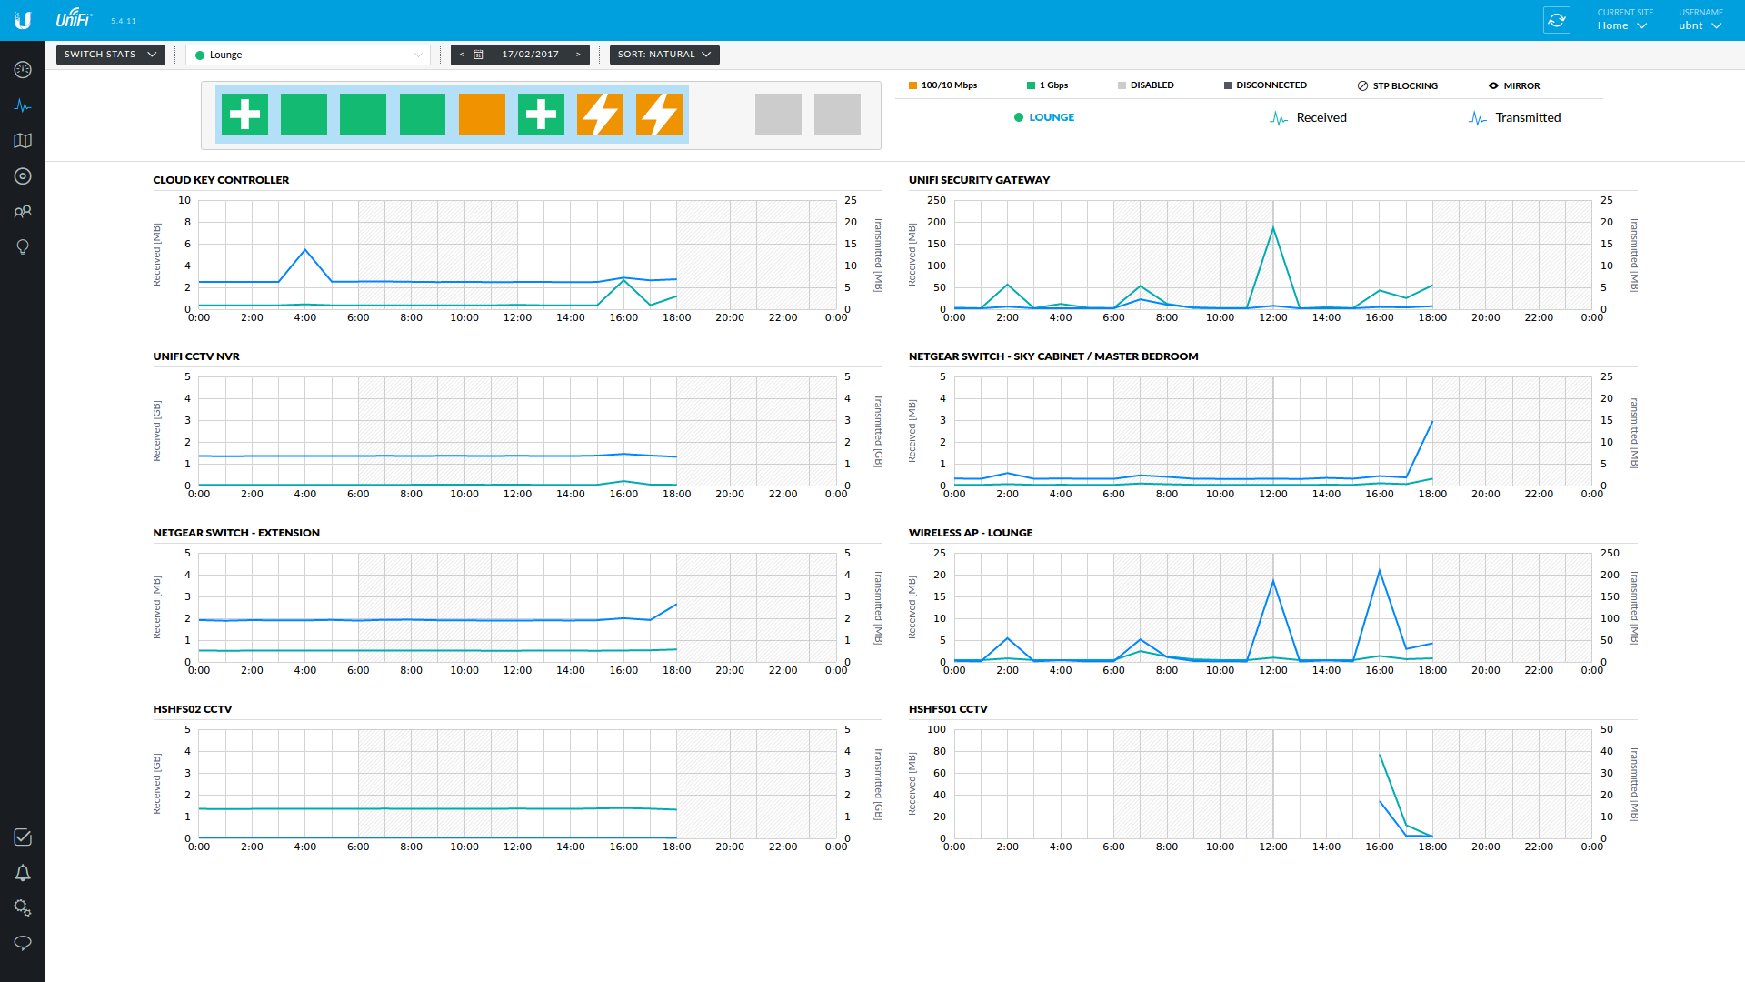Click the UniFi wordmark in header
Screen dimensions: 1745x982
coord(74,18)
